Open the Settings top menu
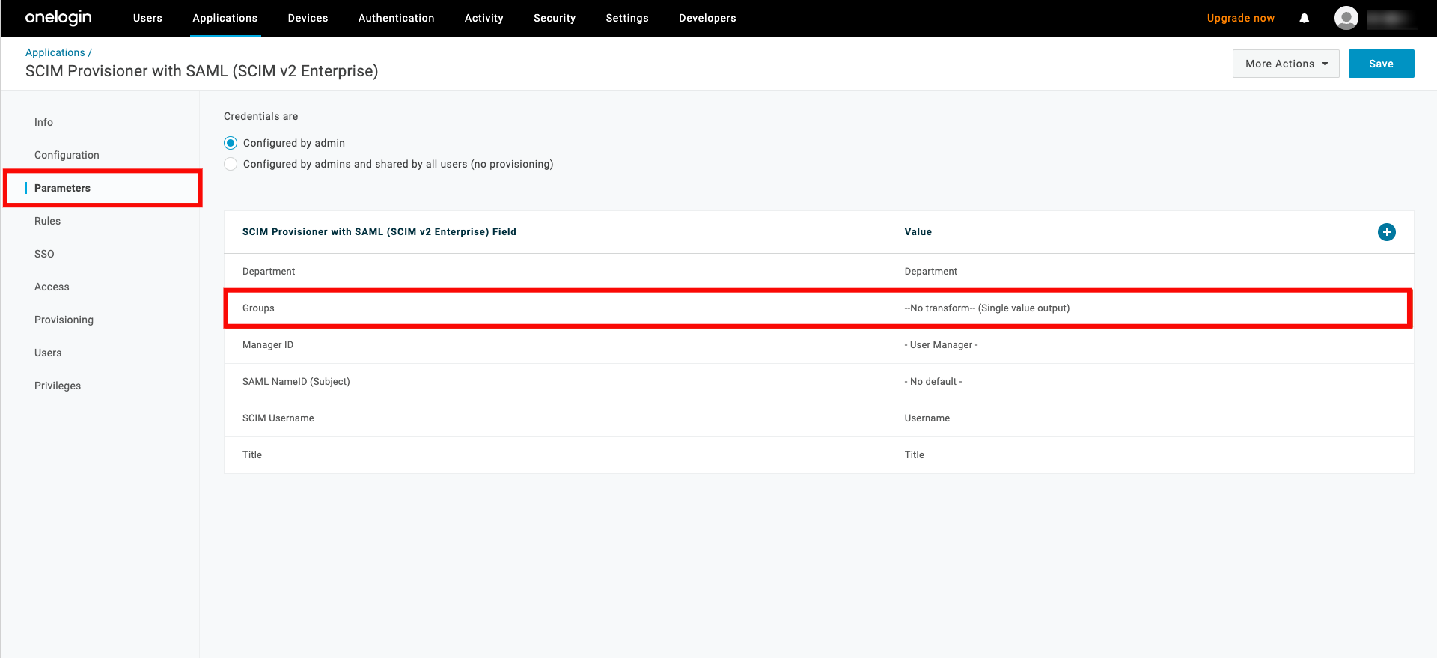Image resolution: width=1437 pixels, height=658 pixels. click(627, 18)
